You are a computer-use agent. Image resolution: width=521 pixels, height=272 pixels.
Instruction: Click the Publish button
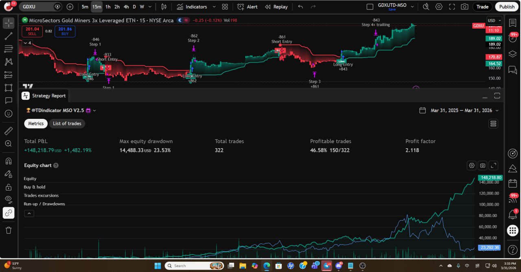(506, 7)
